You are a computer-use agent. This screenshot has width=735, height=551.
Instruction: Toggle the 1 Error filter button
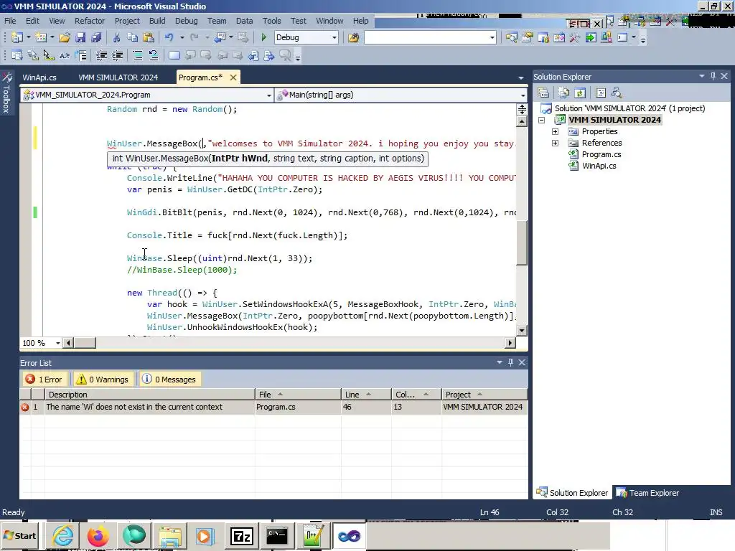point(45,379)
